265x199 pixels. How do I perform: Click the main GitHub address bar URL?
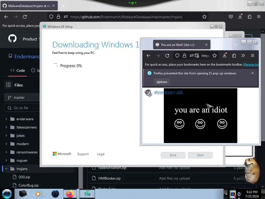tap(126, 17)
